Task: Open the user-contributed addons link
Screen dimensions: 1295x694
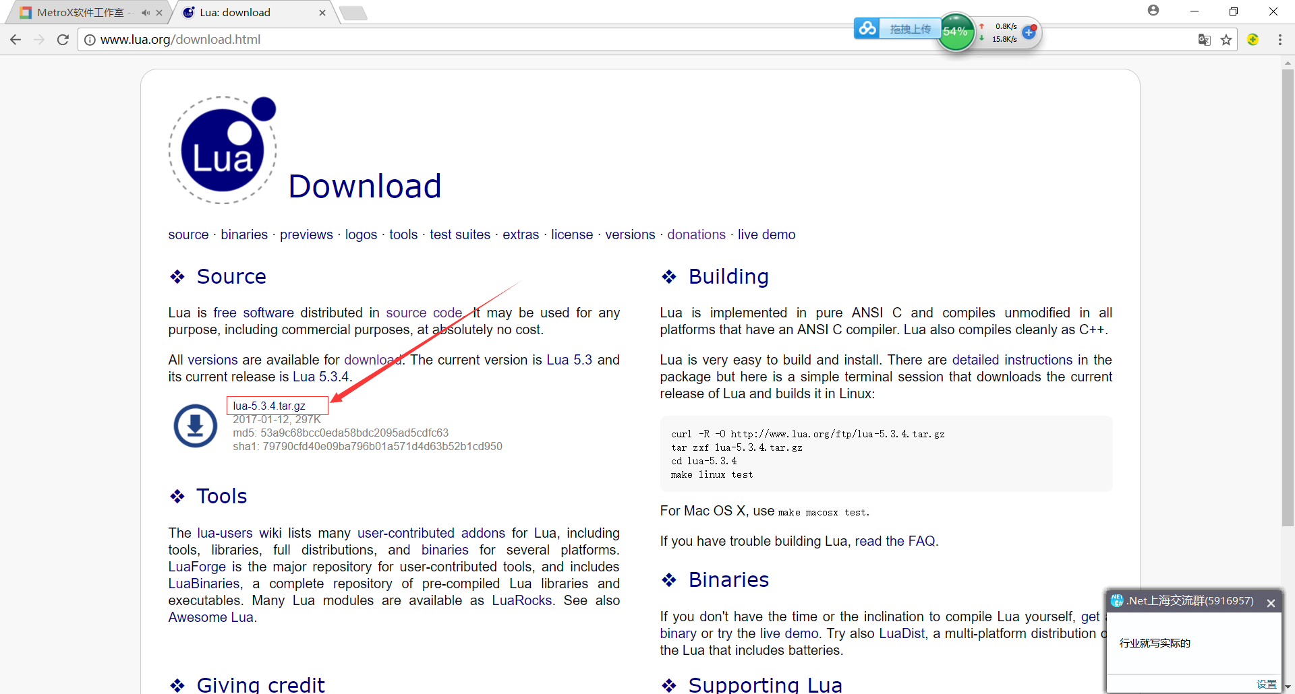Action: [x=431, y=533]
